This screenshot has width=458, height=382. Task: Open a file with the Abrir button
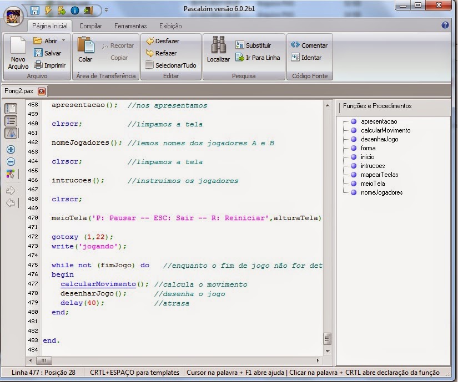(x=46, y=41)
